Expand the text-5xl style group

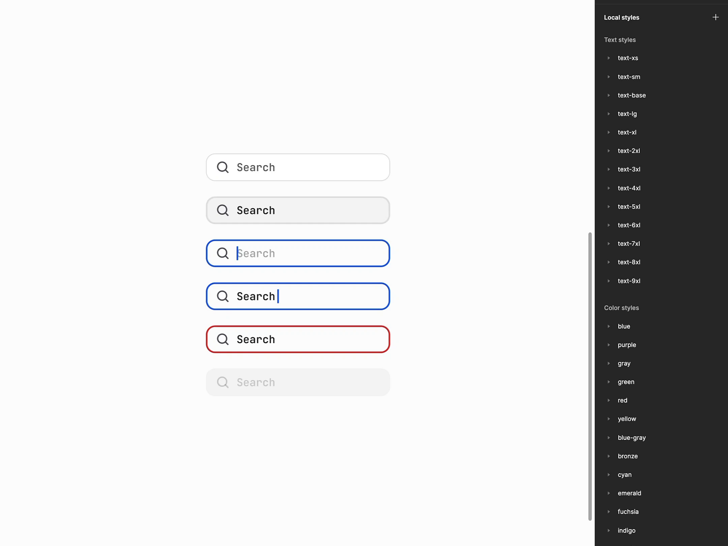[x=609, y=207]
